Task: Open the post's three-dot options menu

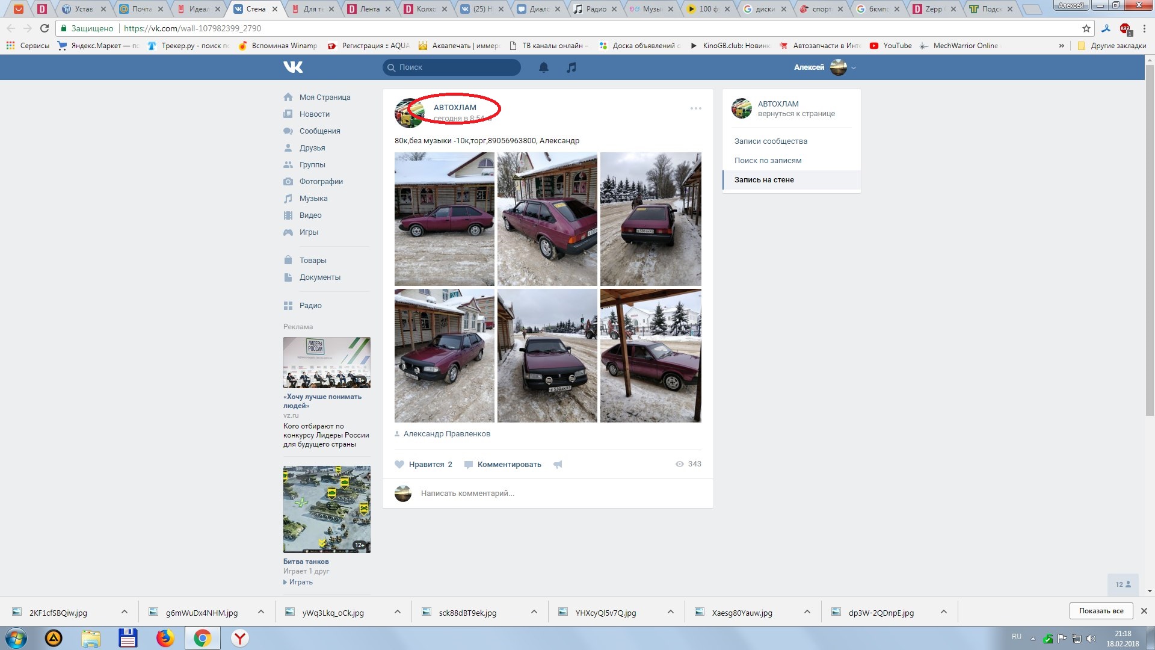Action: tap(695, 108)
